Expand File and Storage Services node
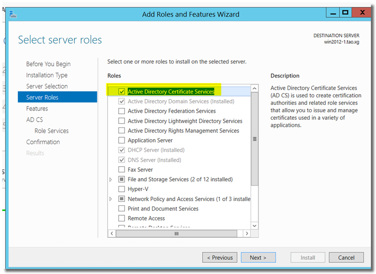The width and height of the screenshot is (376, 274). pos(110,180)
